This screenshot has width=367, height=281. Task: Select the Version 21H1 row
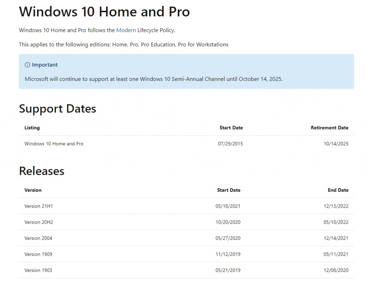coord(39,206)
